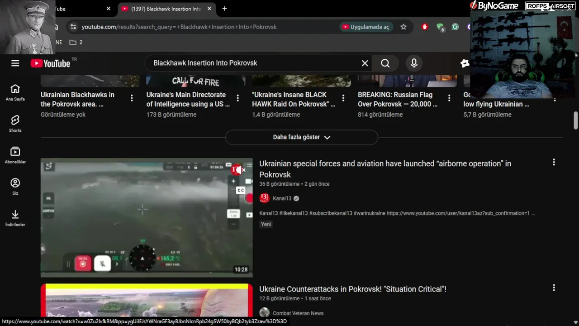Viewport: 579px width, 326px height.
Task: Bookmark this page with the star icon
Action: pos(403,27)
